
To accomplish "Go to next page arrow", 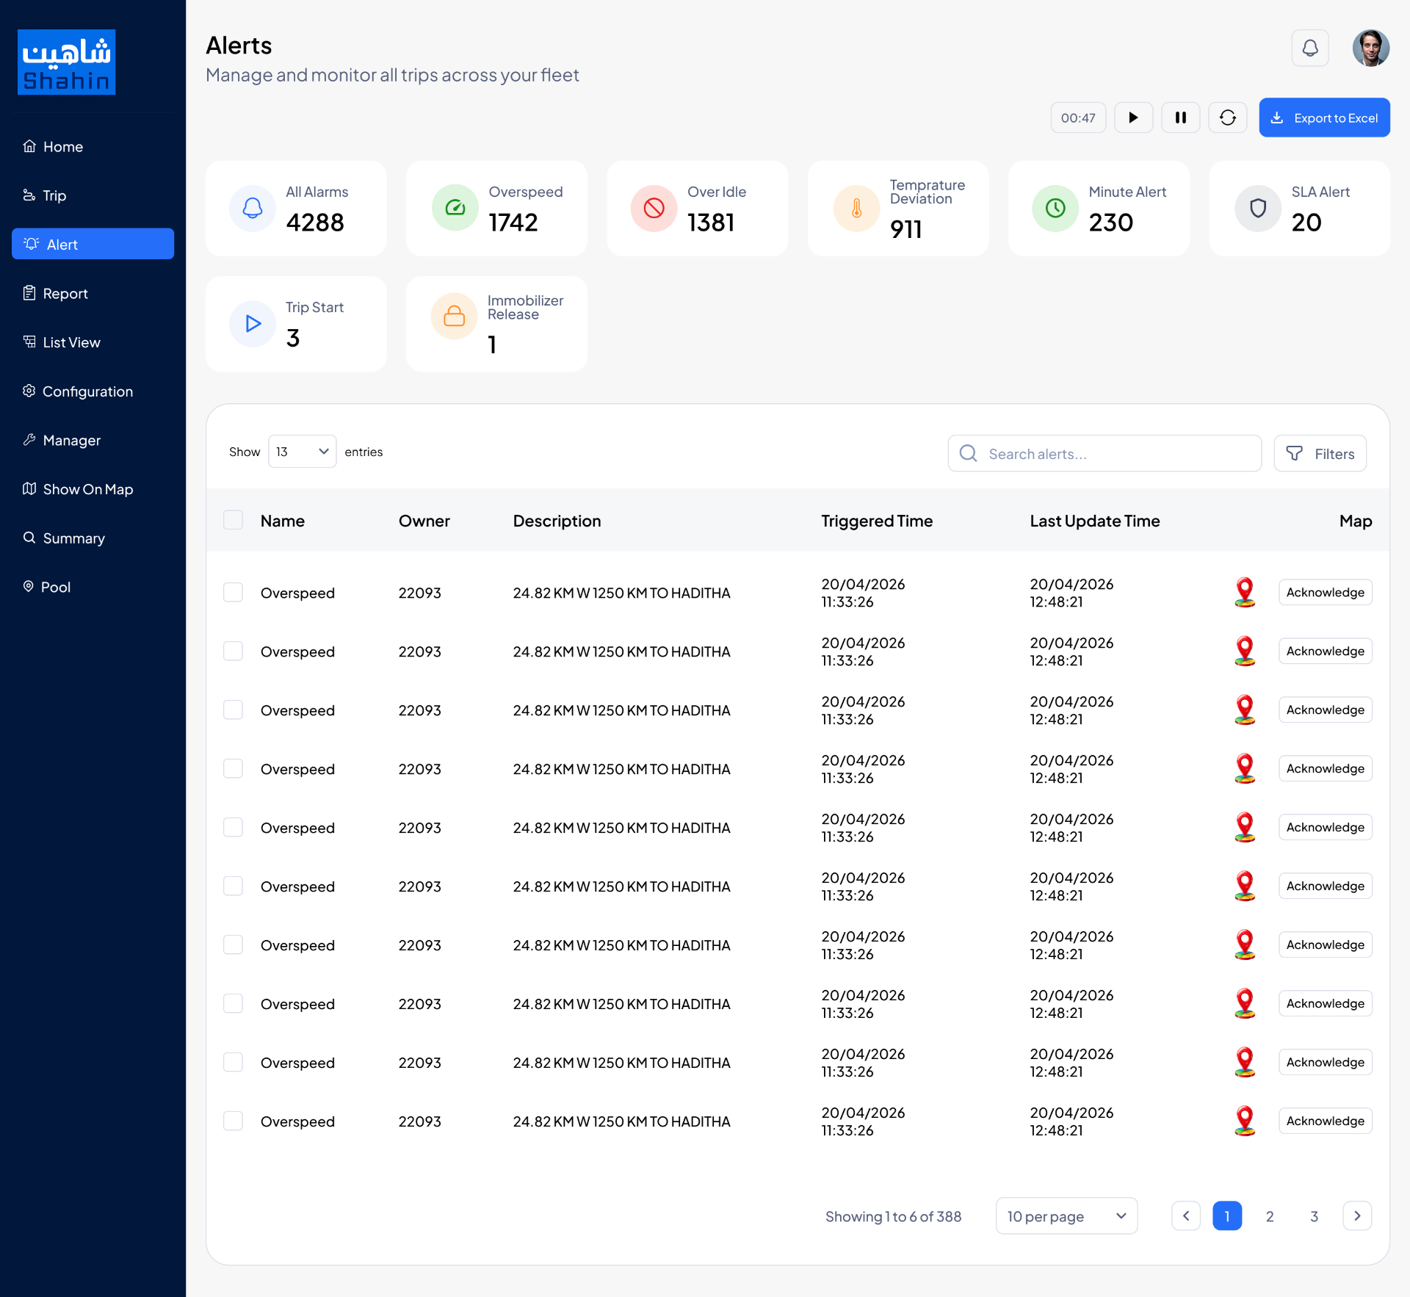I will coord(1357,1216).
